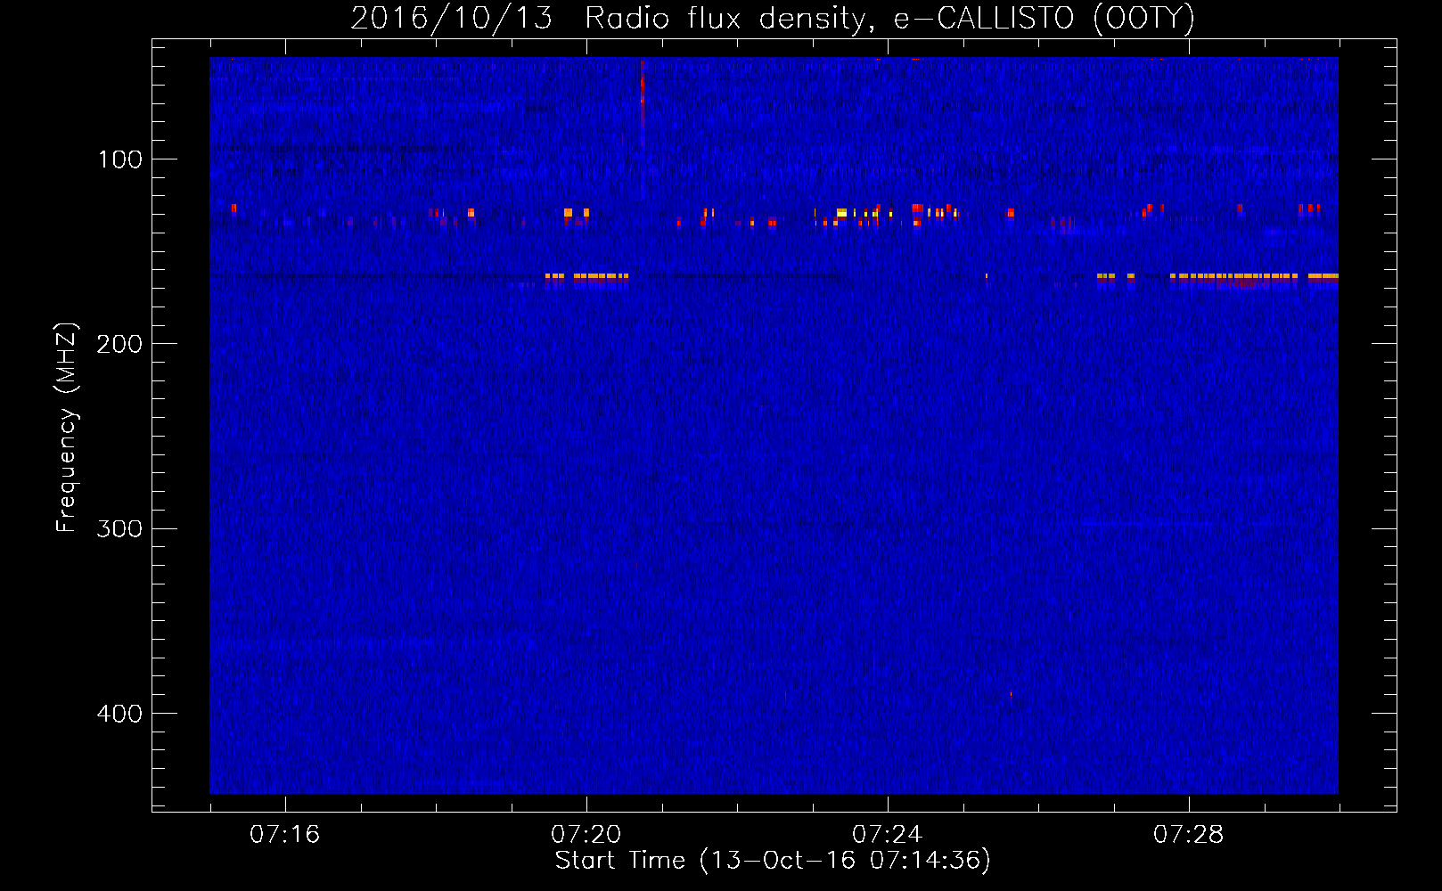
Task: Click the 07:16 time tick label
Action: click(x=285, y=835)
